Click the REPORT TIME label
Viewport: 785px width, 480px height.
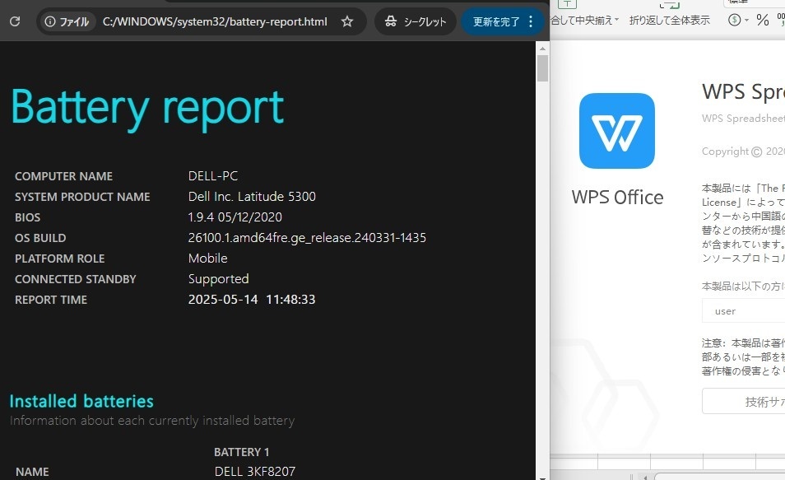50,300
